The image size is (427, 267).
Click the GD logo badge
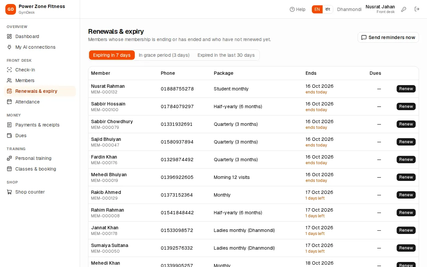[11, 9]
